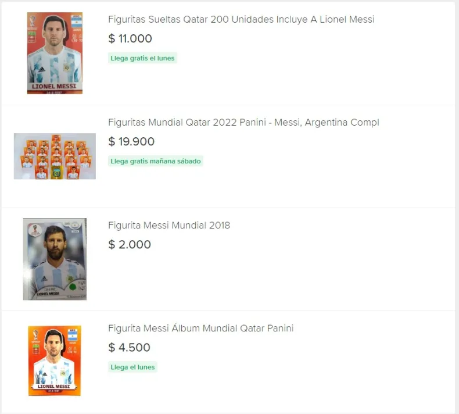Open Figurita Messi Álbum Mundial Qatar Panini title
This screenshot has width=459, height=414.
click(200, 328)
